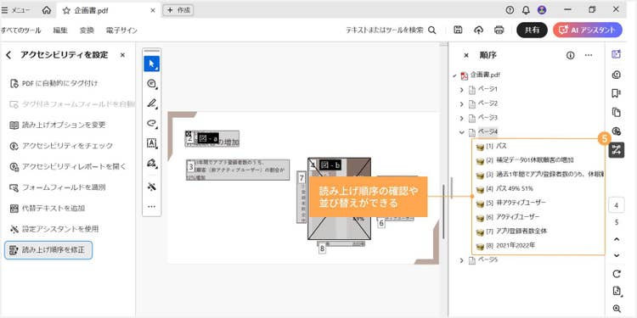Select 設定アシスタントを使用
This screenshot has height=318, width=637.
tap(54, 229)
